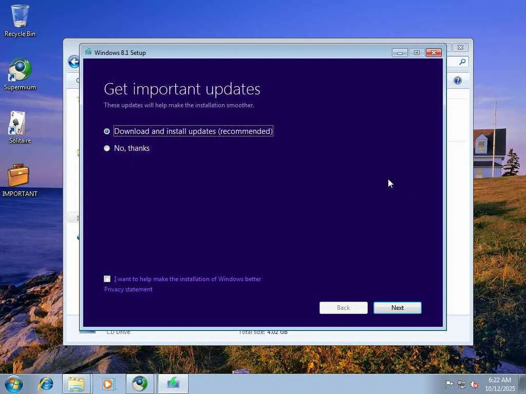Click the Back button
The image size is (526, 394).
click(x=344, y=308)
